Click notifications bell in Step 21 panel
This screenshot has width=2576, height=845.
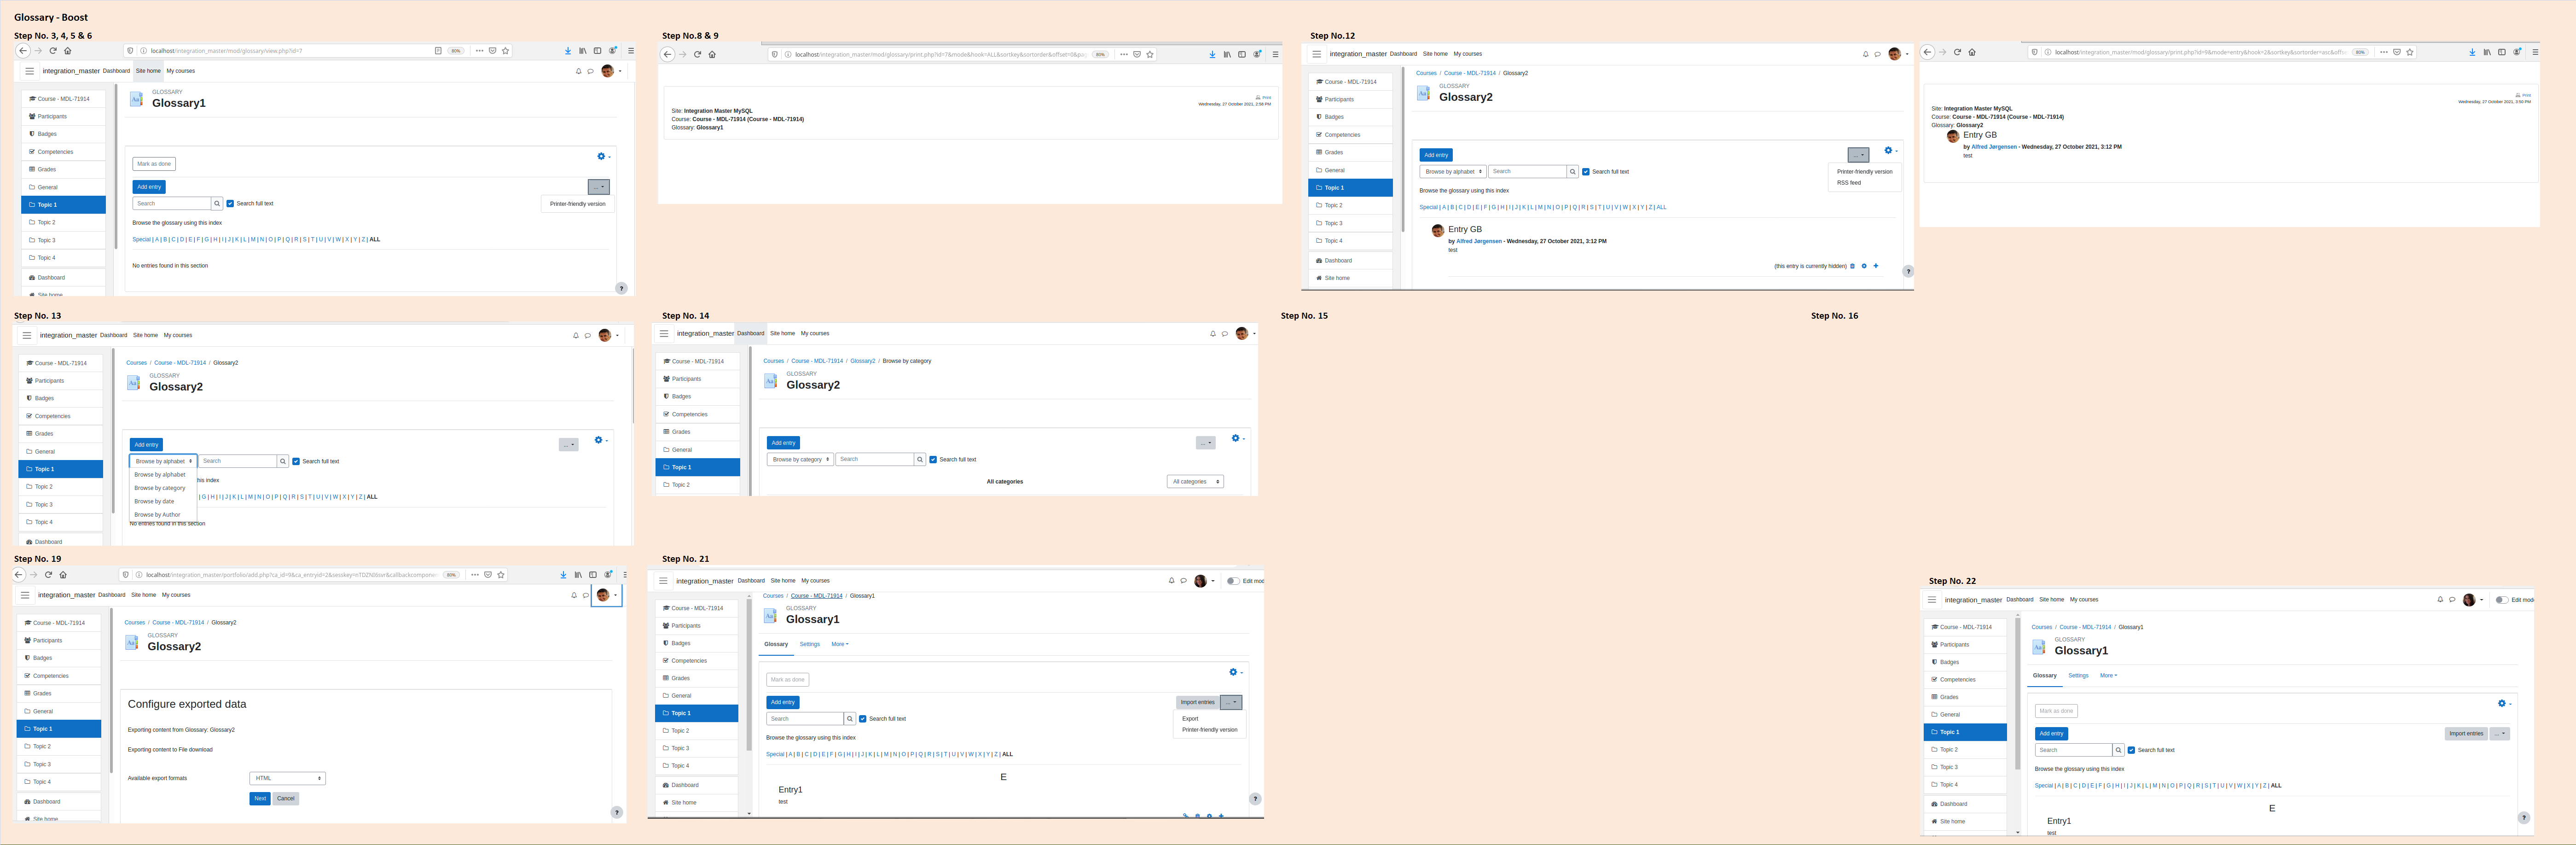pyautogui.click(x=1171, y=580)
